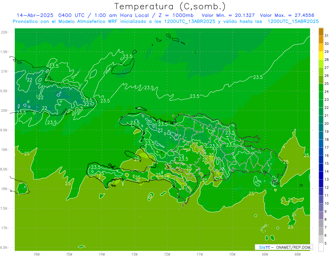This screenshot has height=258, width=334.
Task: Click the 'SisTT - ONAMET/REP.DOM.' credit label
Action: pos(284,247)
